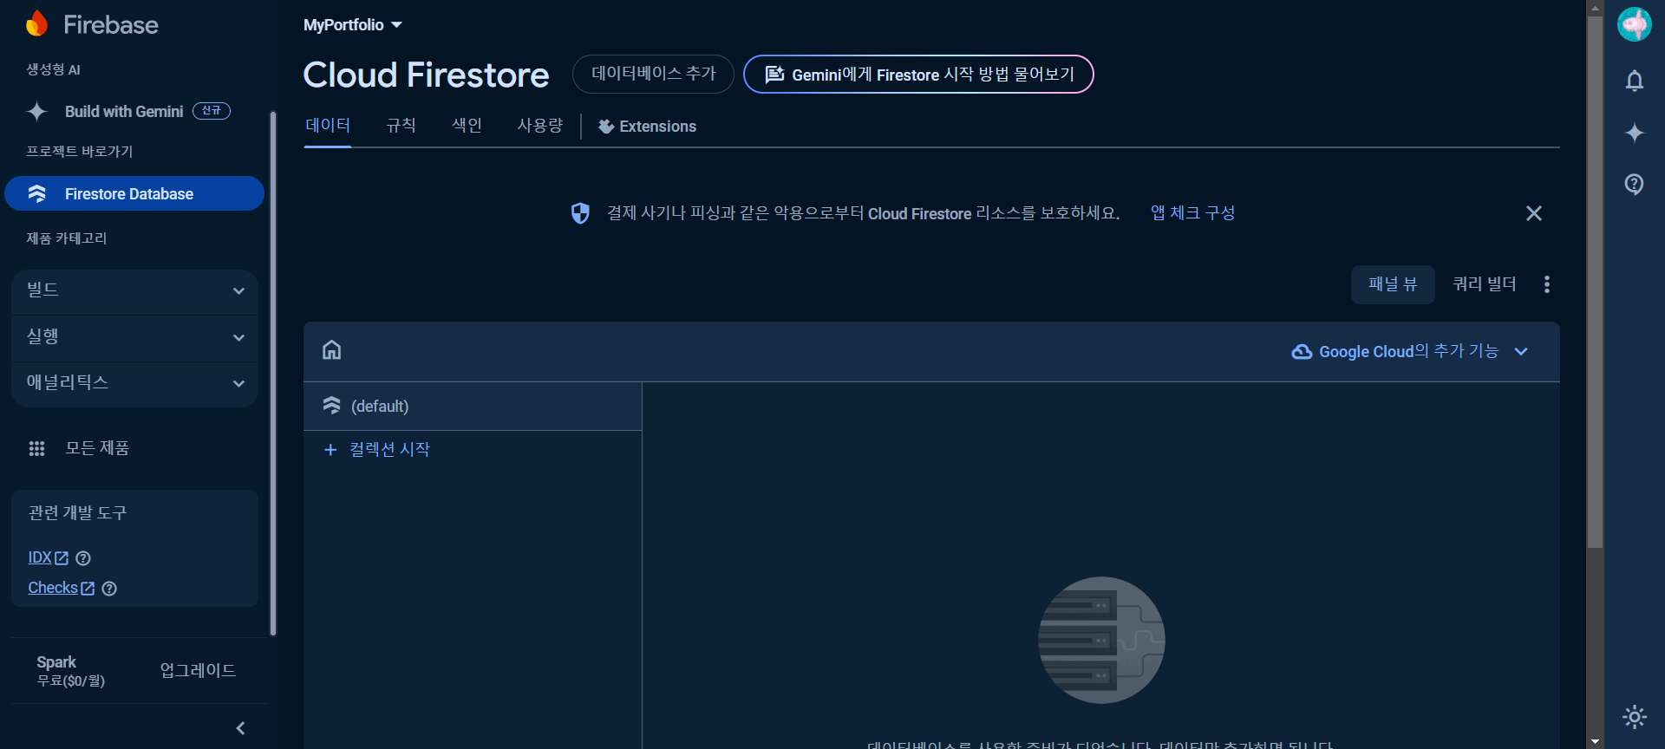1665x749 pixels.
Task: Show help for Checks
Action: [109, 589]
